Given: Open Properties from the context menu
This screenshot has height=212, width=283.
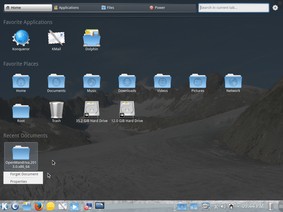Looking at the screenshot, I should tap(19, 181).
